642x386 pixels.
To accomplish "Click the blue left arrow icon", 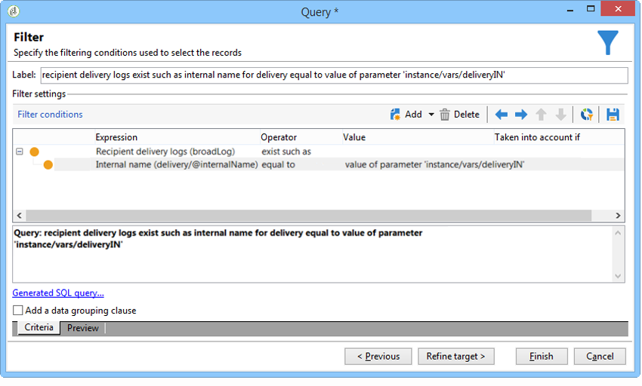I will (x=502, y=115).
